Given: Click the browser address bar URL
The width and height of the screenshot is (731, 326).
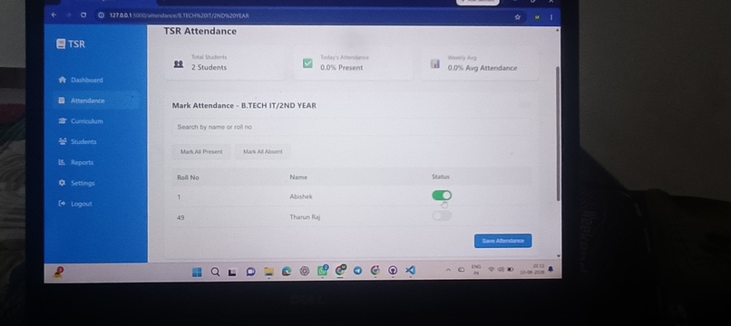Looking at the screenshot, I should click(179, 15).
